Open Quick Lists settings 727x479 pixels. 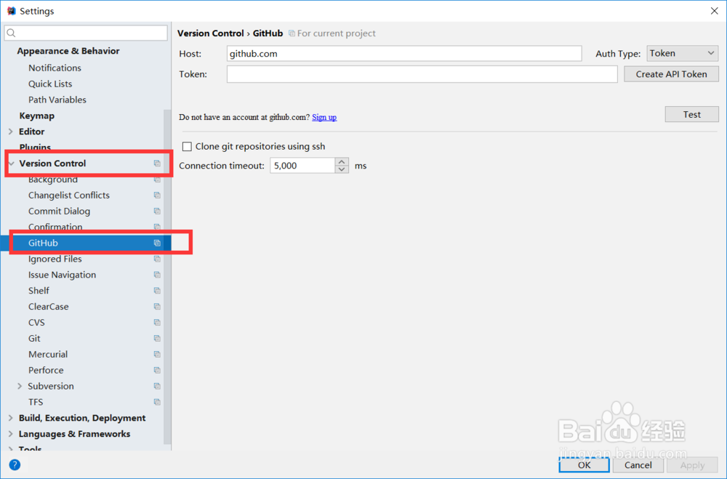click(50, 84)
